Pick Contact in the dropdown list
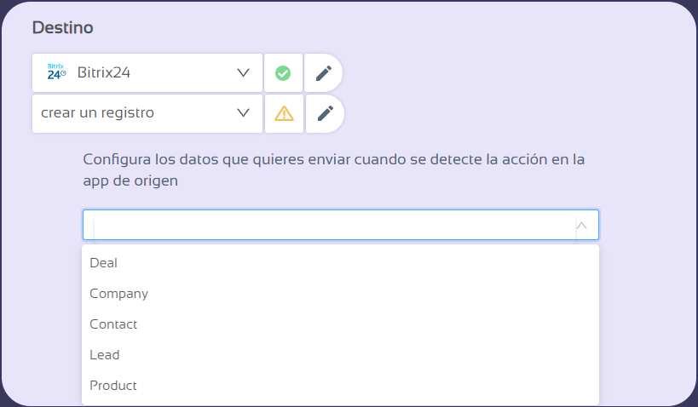The image size is (698, 407). click(x=113, y=324)
